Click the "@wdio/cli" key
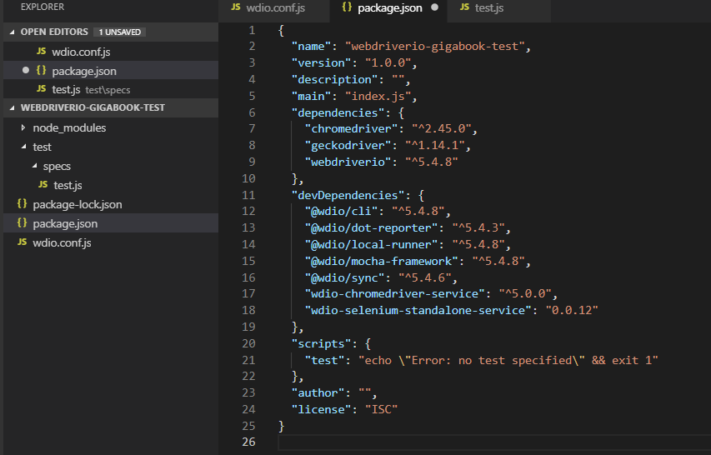This screenshot has width=711, height=455. [x=342, y=211]
